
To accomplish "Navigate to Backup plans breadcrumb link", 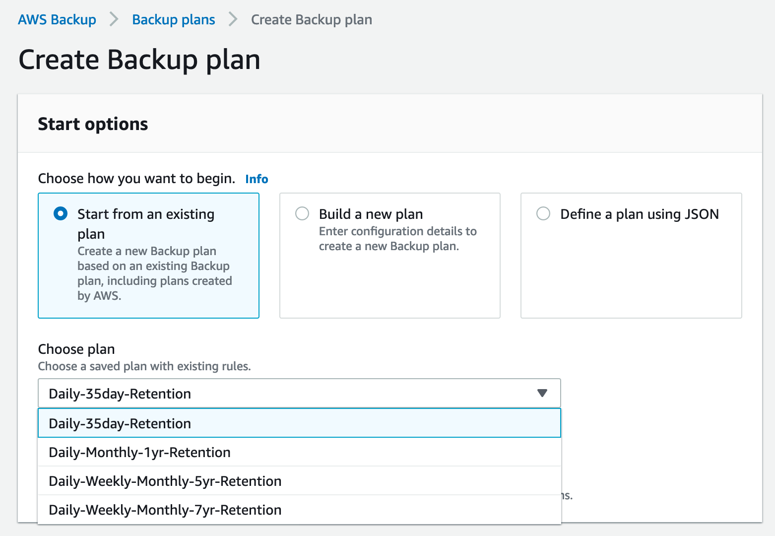I will click(x=173, y=19).
